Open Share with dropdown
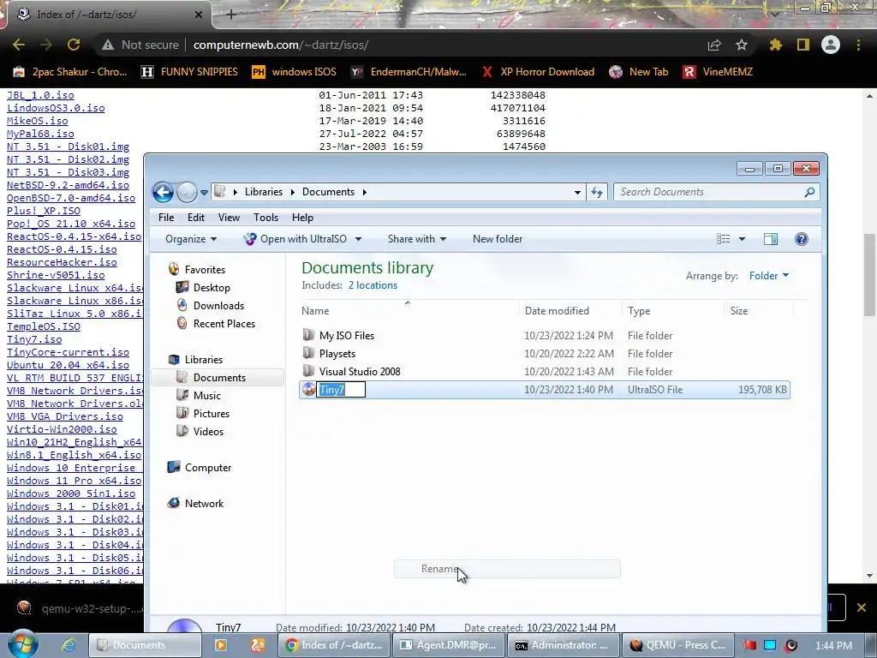 (417, 239)
